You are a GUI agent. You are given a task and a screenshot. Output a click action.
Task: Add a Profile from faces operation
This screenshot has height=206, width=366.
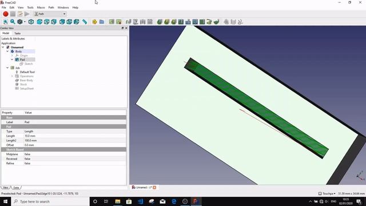pyautogui.click(x=166, y=22)
